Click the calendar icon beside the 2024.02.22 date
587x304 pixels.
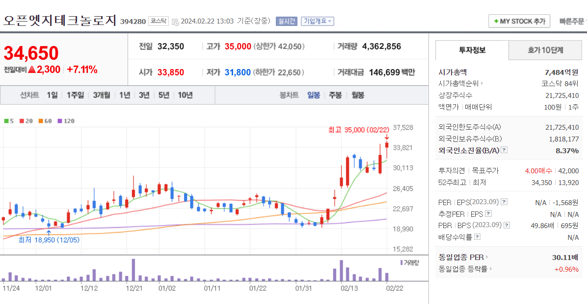point(175,22)
